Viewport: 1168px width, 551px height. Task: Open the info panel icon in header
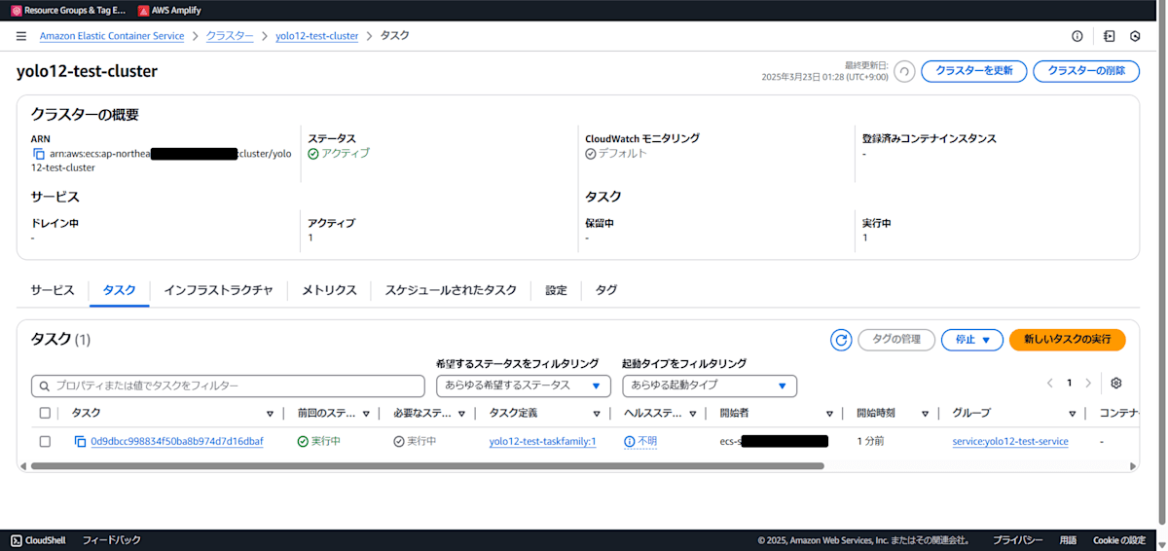click(x=1077, y=36)
